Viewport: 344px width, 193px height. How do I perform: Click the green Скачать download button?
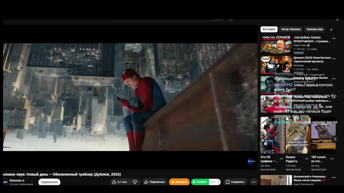pos(200,182)
